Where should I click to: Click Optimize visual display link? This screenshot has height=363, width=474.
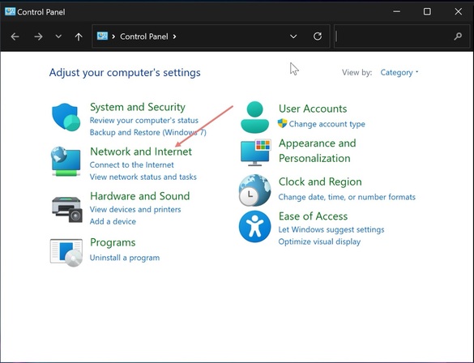pos(319,241)
